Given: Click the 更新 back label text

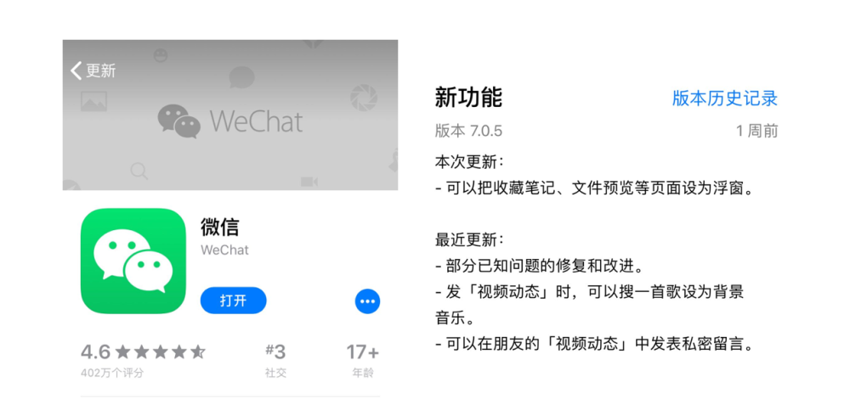Looking at the screenshot, I should point(101,70).
